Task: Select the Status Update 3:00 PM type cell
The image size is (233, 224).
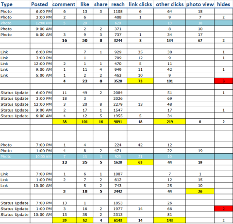Action: click(x=15, y=98)
